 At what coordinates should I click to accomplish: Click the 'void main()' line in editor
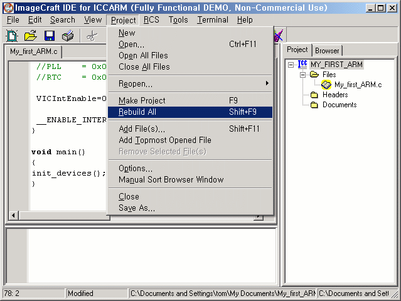point(58,152)
